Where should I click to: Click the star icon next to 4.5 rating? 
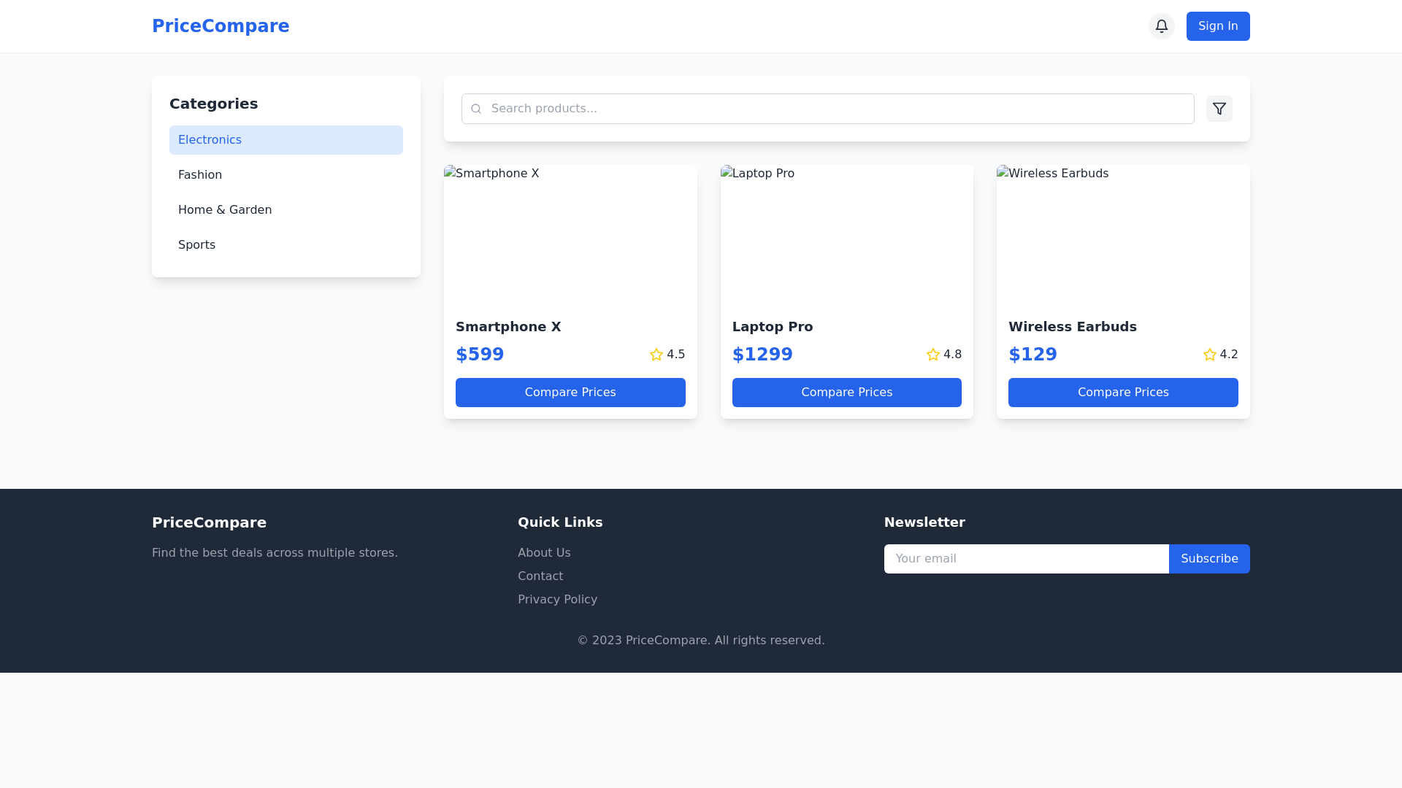tap(656, 355)
